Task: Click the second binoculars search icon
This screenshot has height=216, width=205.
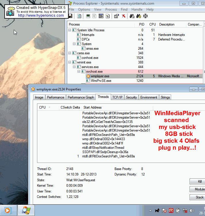Action: [139, 16]
